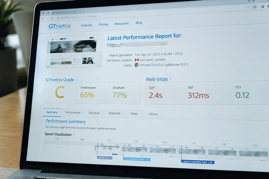Screen dimensions: 269x179
Task: Click the 1.2s filmstrip frame
Action: click(x=108, y=148)
